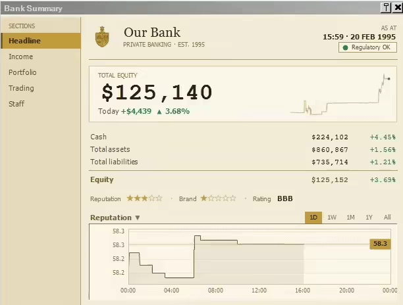The height and width of the screenshot is (305, 403).
Task: Go to the Trading section
Action: (x=41, y=88)
